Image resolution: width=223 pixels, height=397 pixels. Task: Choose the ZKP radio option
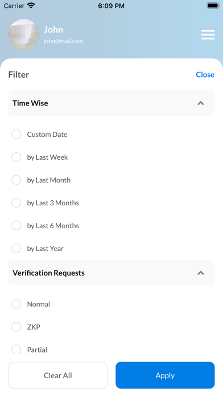coord(16,327)
